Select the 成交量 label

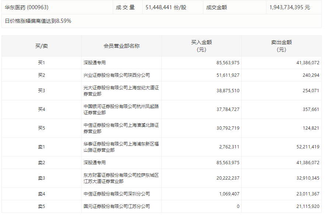tap(125, 7)
